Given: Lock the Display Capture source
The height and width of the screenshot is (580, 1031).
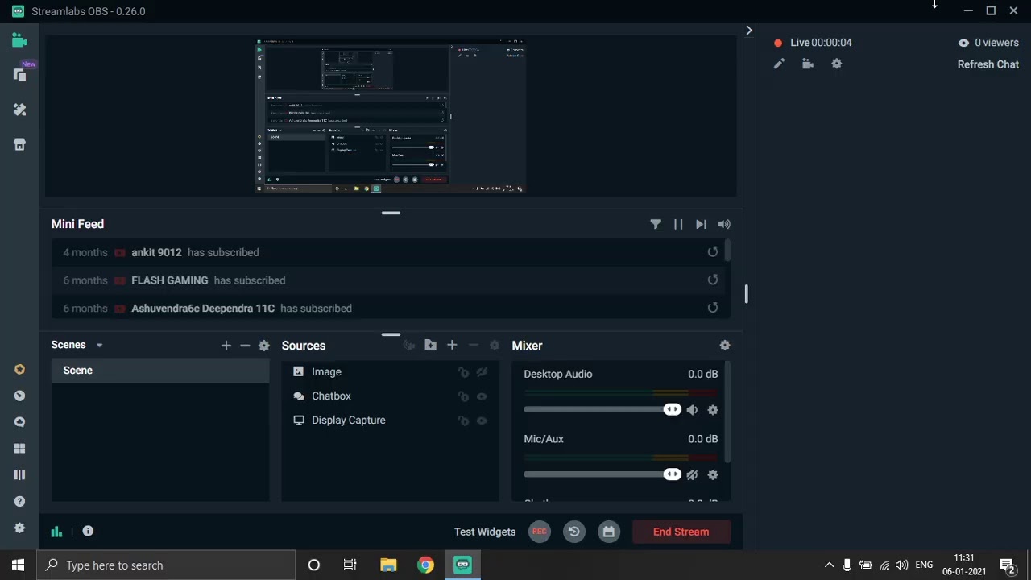Looking at the screenshot, I should (x=463, y=420).
